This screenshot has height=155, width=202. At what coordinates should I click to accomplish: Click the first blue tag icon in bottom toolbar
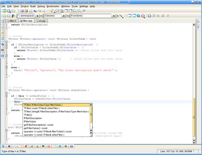coord(3,146)
